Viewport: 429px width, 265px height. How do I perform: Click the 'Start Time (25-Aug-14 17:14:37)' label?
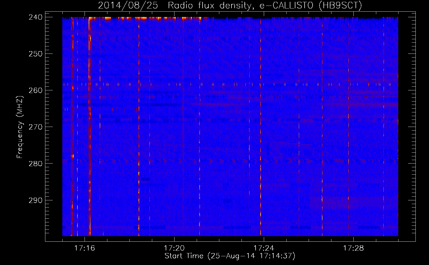coord(230,256)
